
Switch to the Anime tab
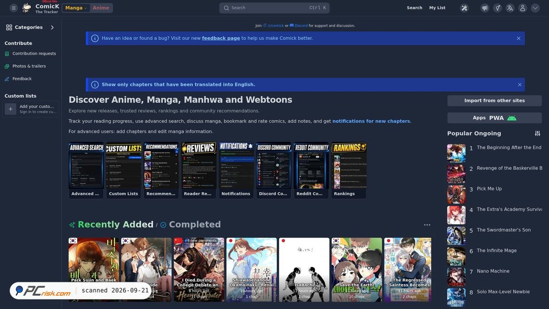coord(101,8)
